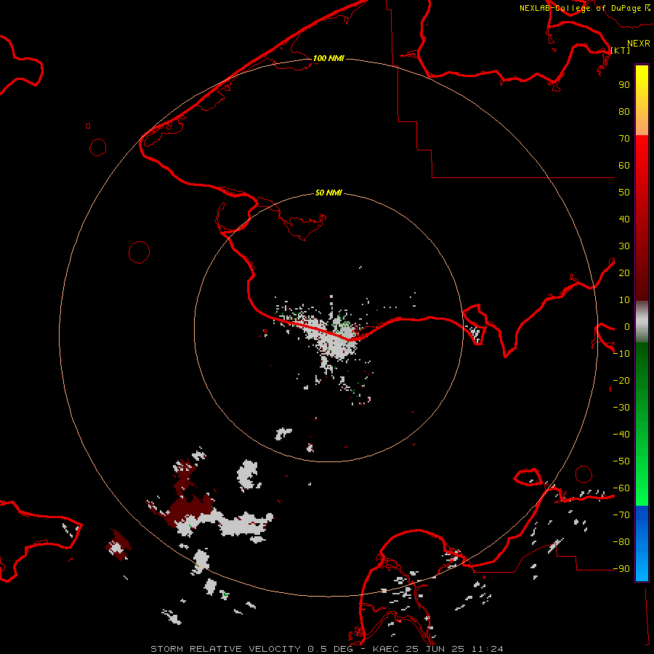Pick the yellow segment atop the color scale
Screen dimensions: 654x654
(642, 100)
